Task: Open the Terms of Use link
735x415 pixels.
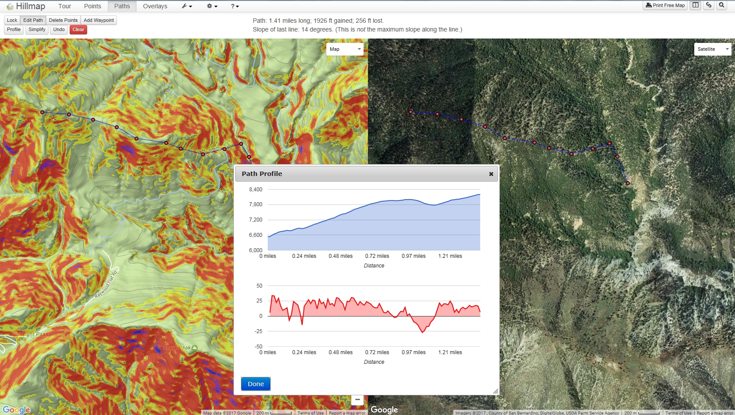Action: pos(311,412)
